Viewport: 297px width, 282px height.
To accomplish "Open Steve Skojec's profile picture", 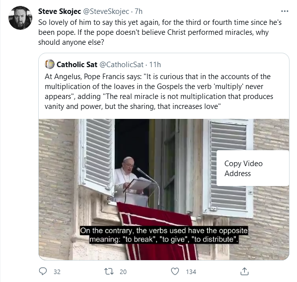I will pos(20,18).
